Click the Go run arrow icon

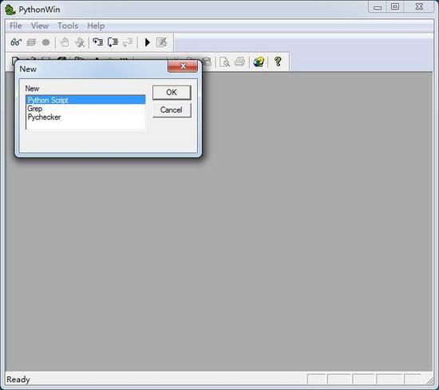click(148, 42)
